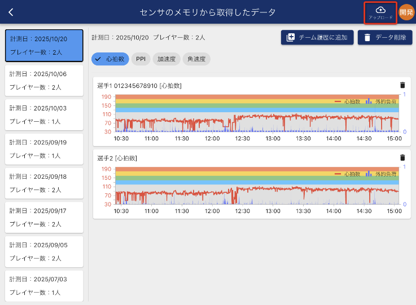
Task: Open the 2025/10/03 measurement entry
Action: point(44,114)
